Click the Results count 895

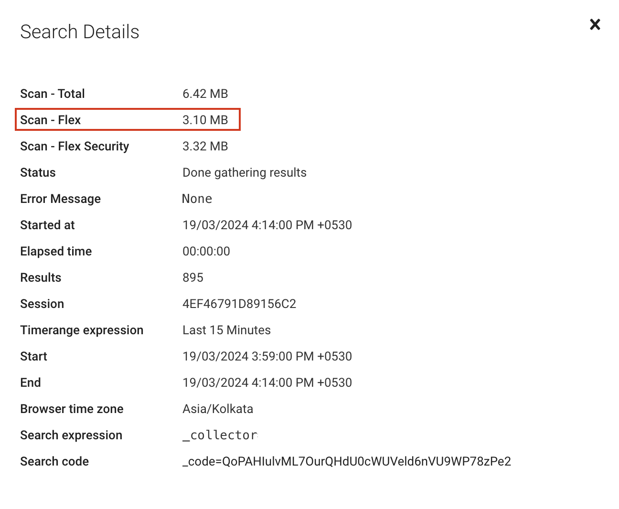click(x=193, y=277)
